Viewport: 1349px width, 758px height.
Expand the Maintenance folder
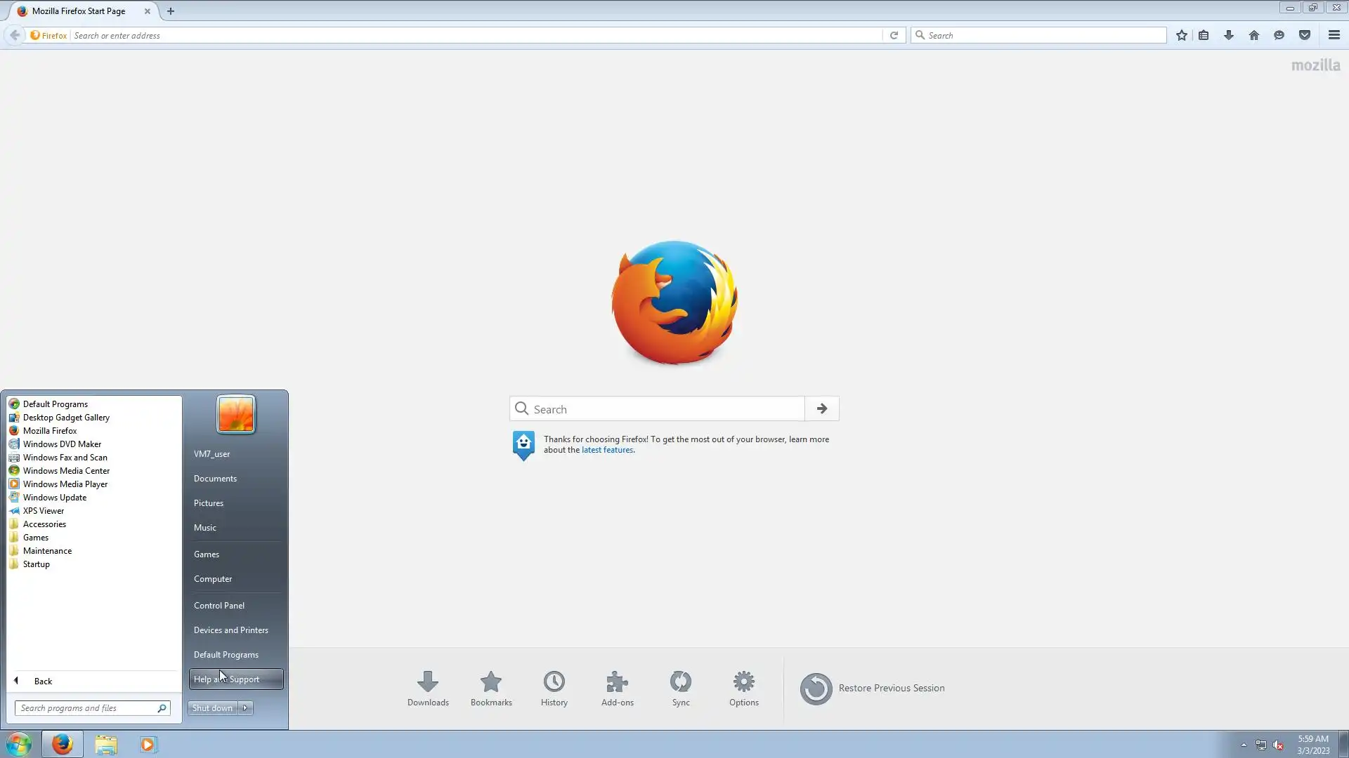pyautogui.click(x=47, y=551)
